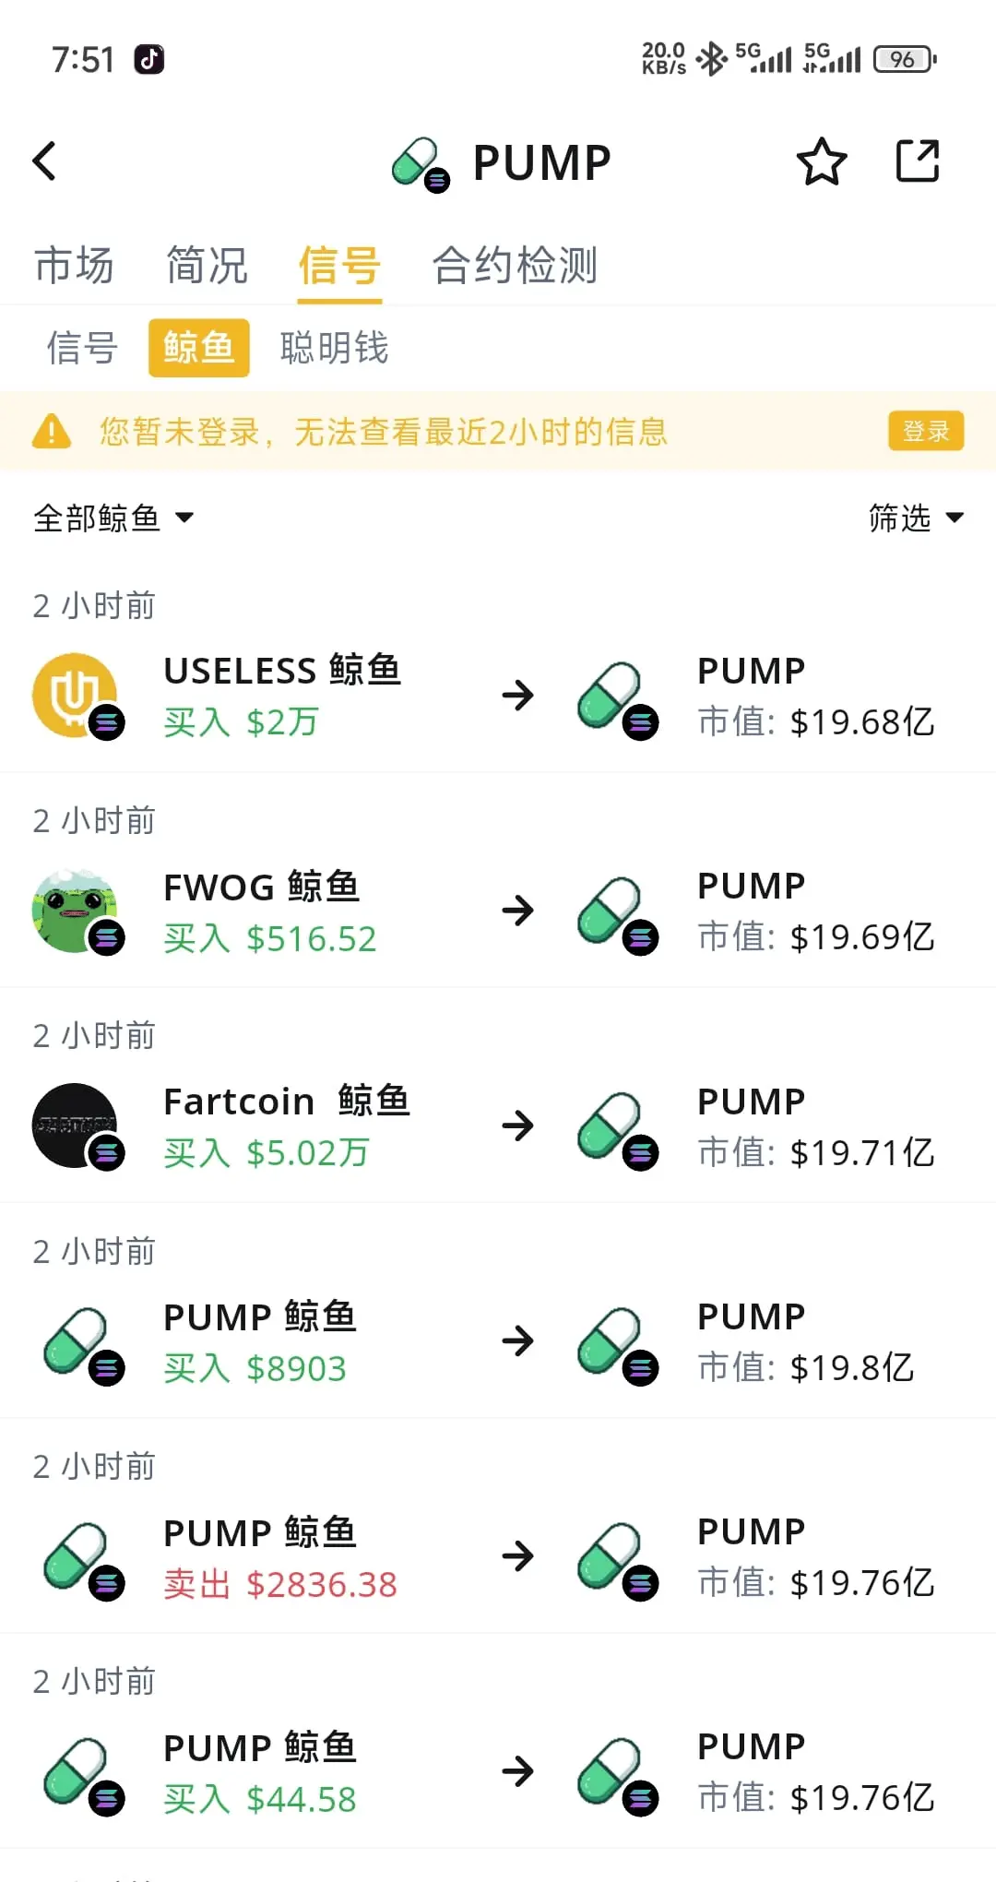Tap the back arrow icon
The width and height of the screenshot is (996, 1882).
pyautogui.click(x=44, y=161)
